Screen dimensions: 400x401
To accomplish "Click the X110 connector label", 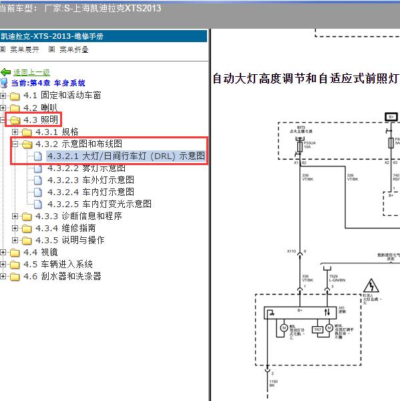I will pos(291,251).
